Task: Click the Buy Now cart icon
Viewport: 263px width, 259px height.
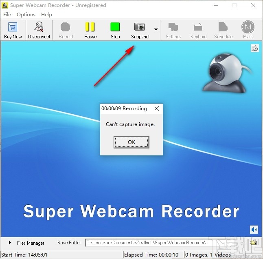Action: [13, 27]
